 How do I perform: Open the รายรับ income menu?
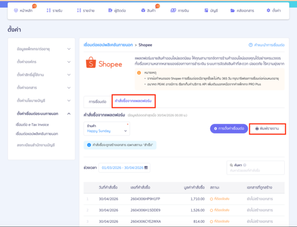(54, 10)
